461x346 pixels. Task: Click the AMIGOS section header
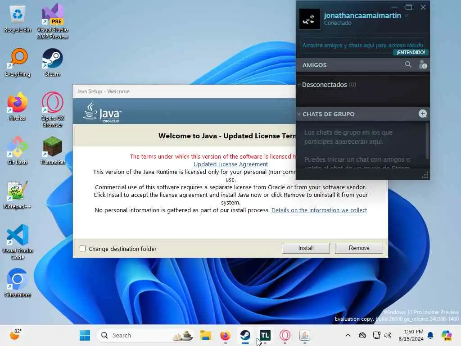pos(315,65)
